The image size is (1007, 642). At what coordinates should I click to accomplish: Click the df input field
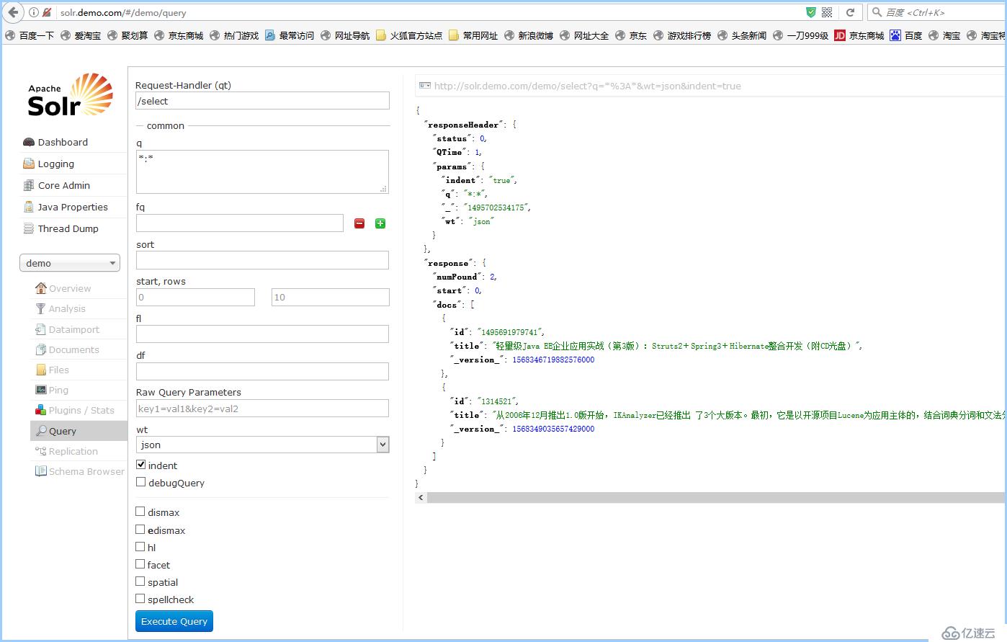[262, 371]
